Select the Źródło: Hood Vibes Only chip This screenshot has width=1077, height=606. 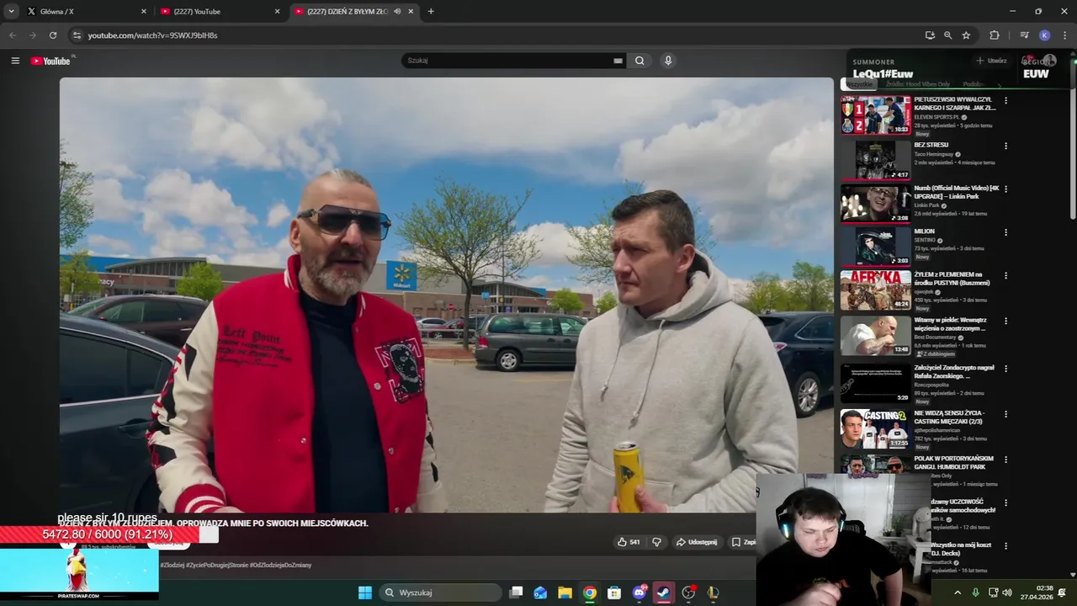[x=918, y=84]
